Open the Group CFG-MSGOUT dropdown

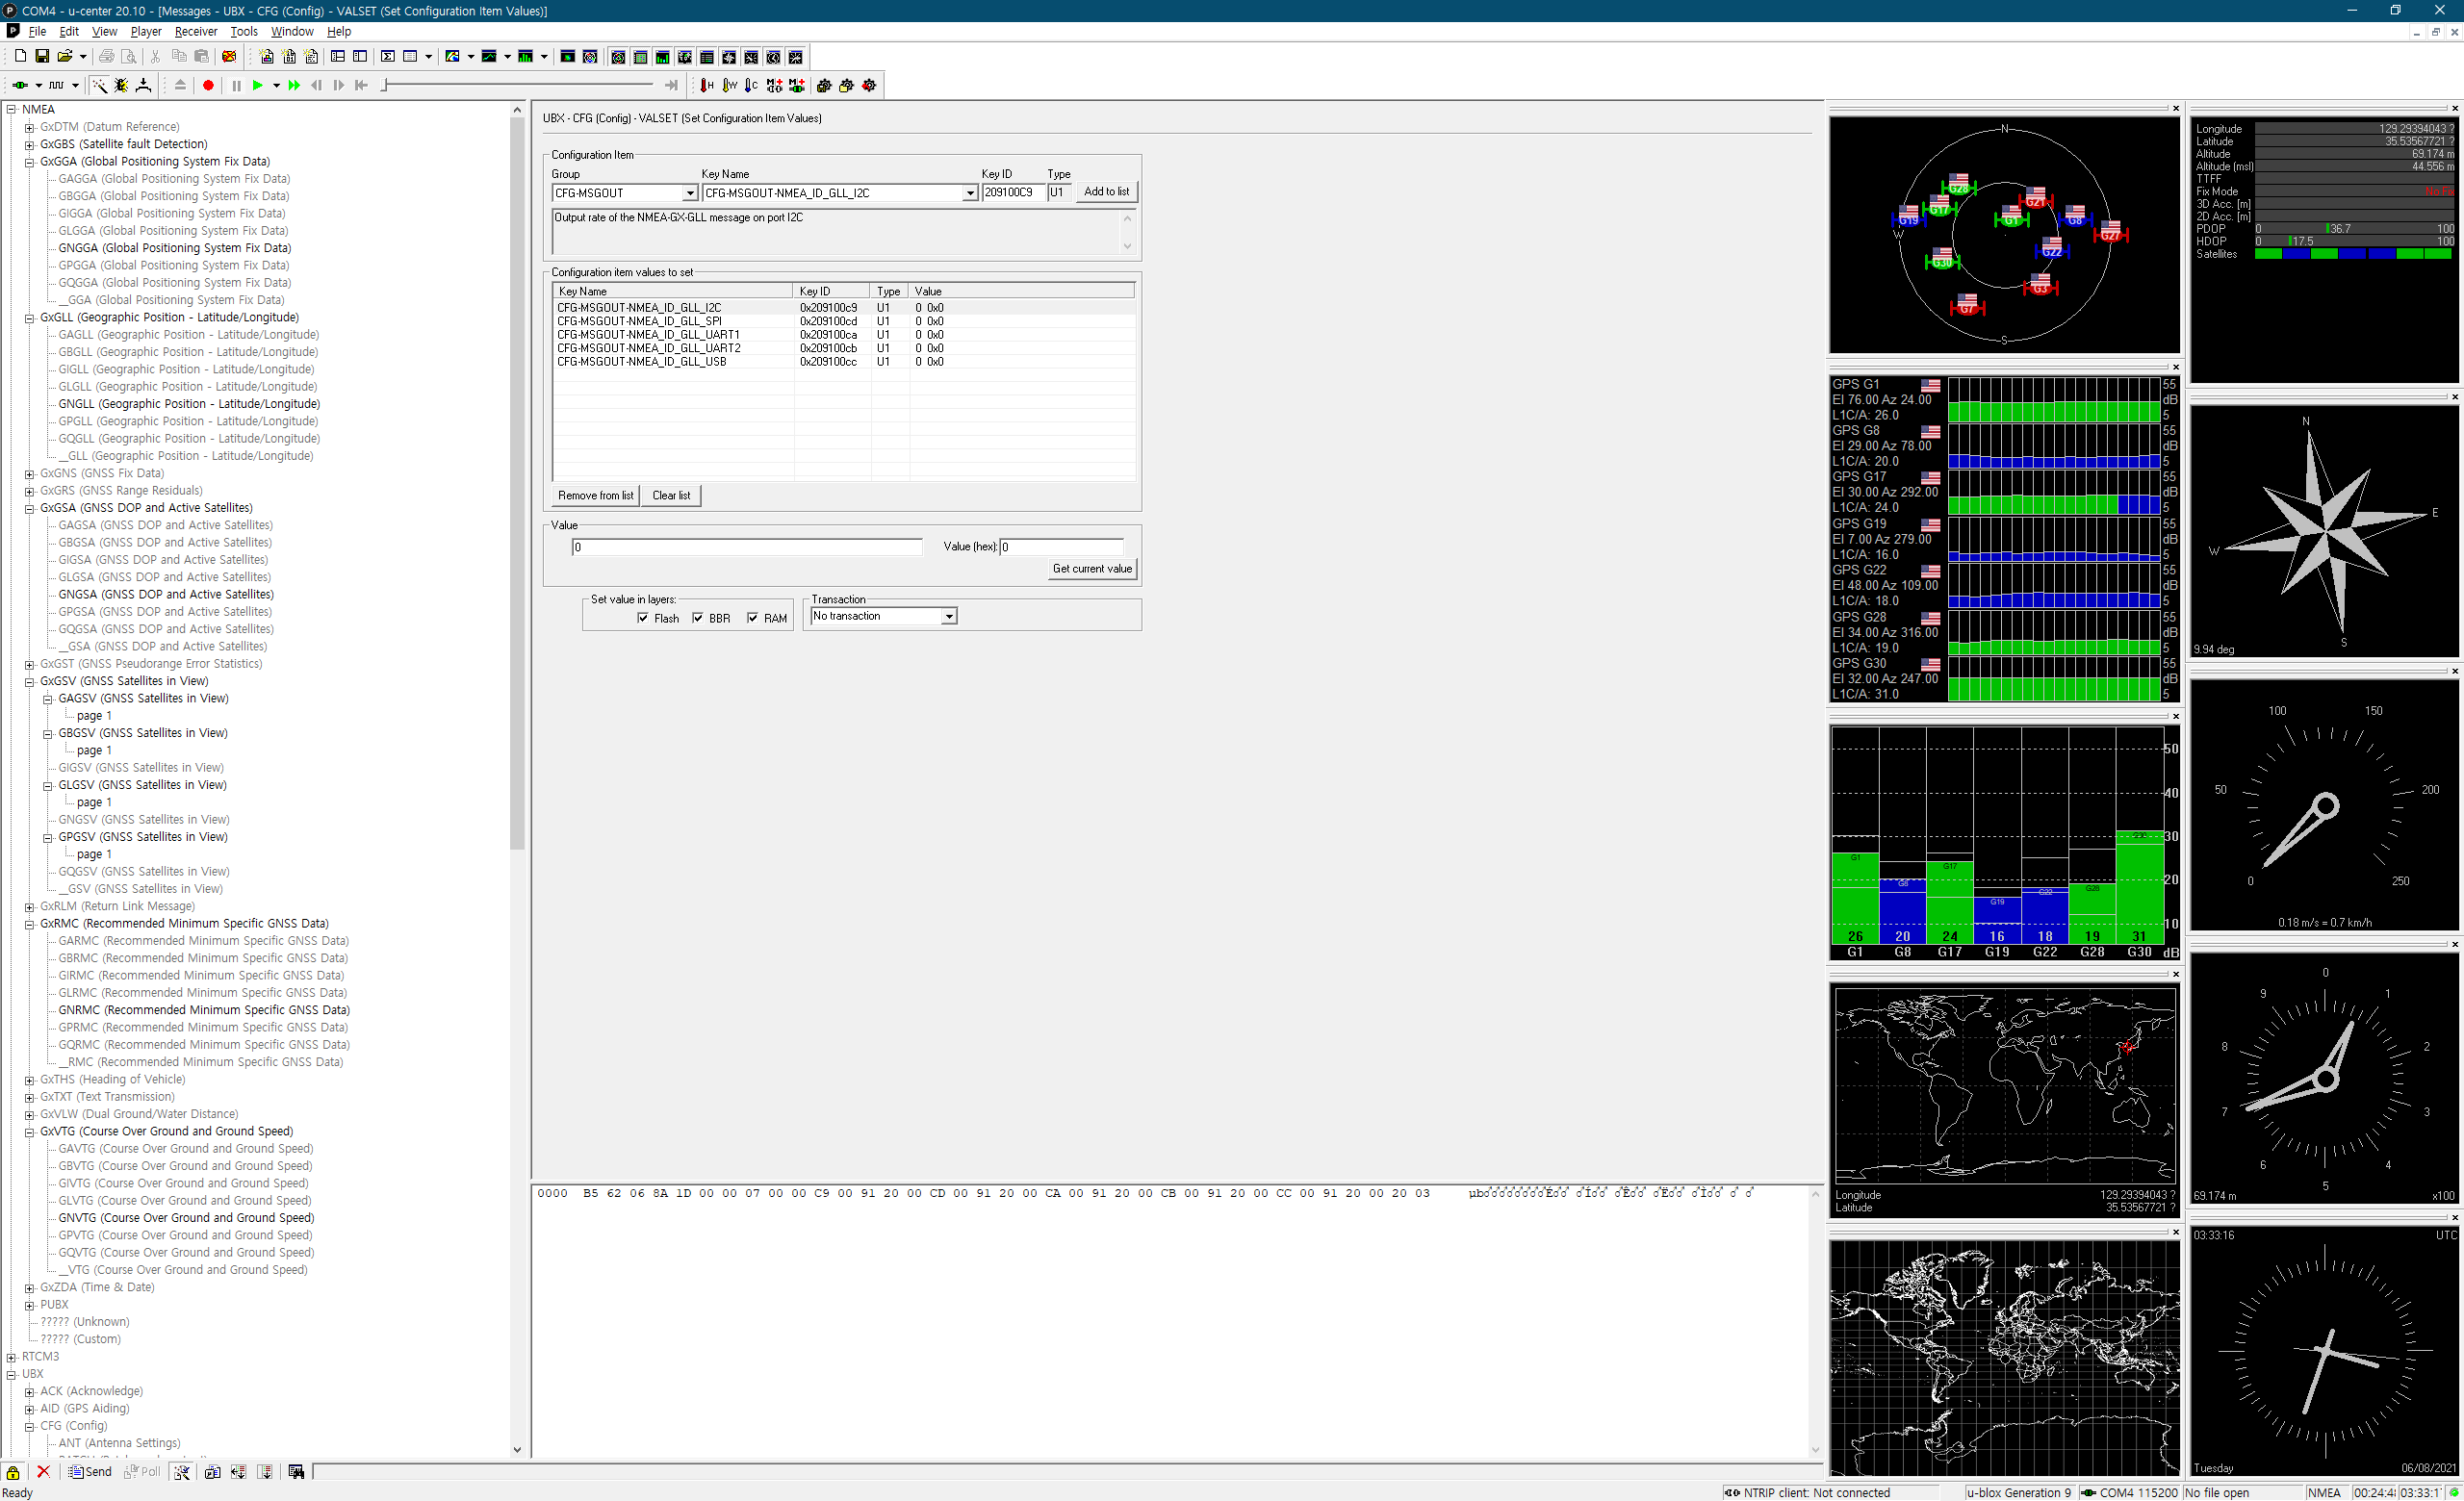click(689, 192)
